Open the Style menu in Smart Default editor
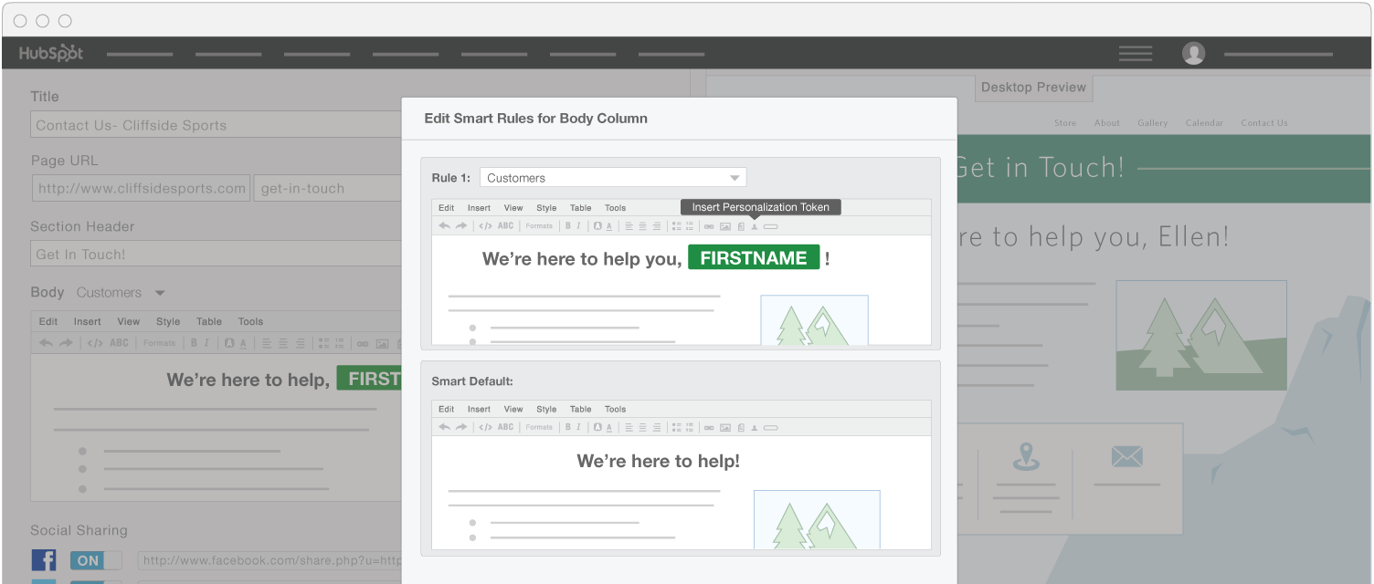This screenshot has height=584, width=1374. [x=546, y=409]
